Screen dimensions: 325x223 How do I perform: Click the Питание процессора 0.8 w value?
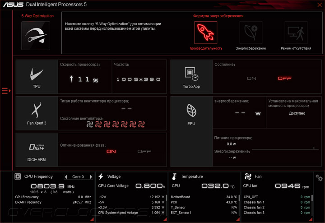(231, 144)
